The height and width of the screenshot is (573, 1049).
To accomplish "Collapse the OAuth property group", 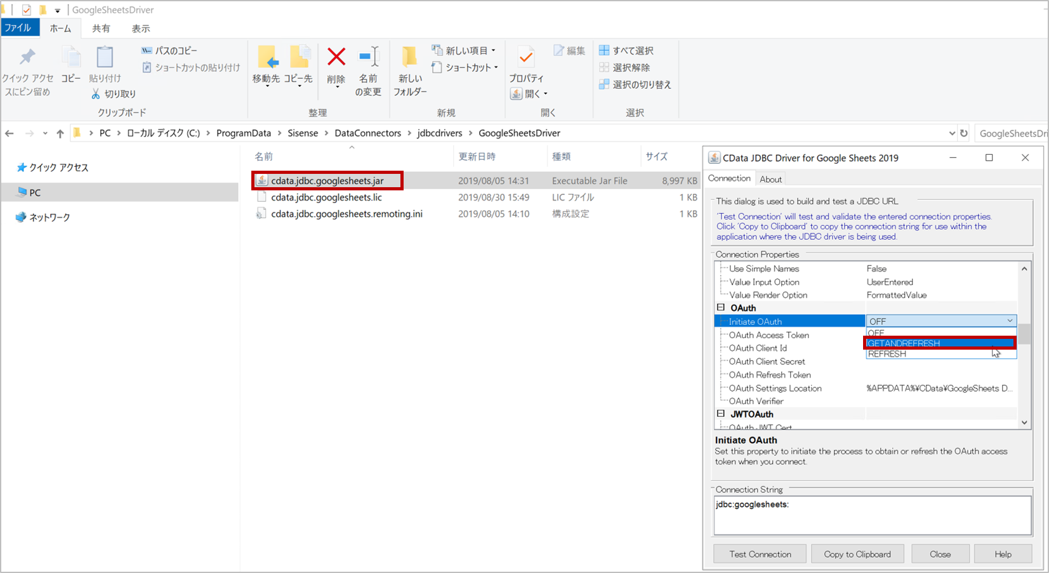I will [721, 308].
